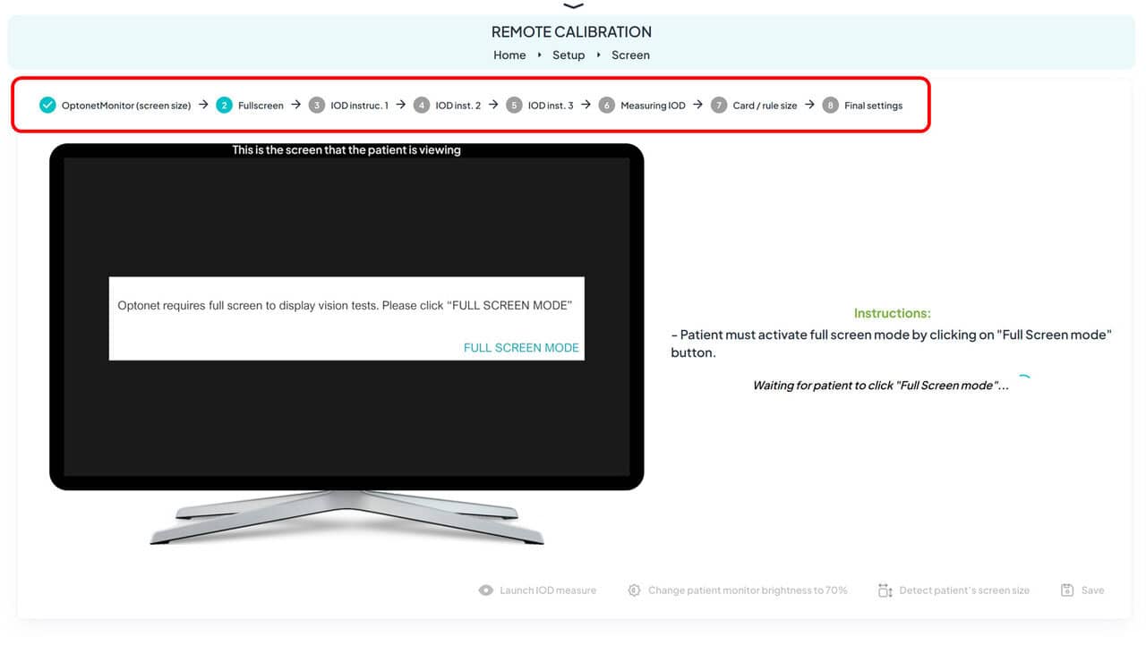Click step 8 circle for Final settings
This screenshot has width=1146, height=645.
coord(830,106)
